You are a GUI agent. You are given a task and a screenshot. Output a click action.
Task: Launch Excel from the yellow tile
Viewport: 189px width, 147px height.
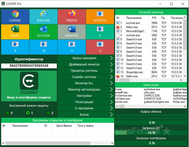coord(15,31)
